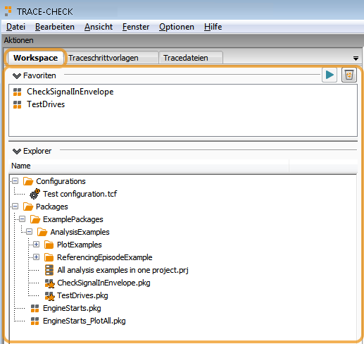Click the ExamplePackages folder icon
The image size is (364, 344).
(35, 219)
